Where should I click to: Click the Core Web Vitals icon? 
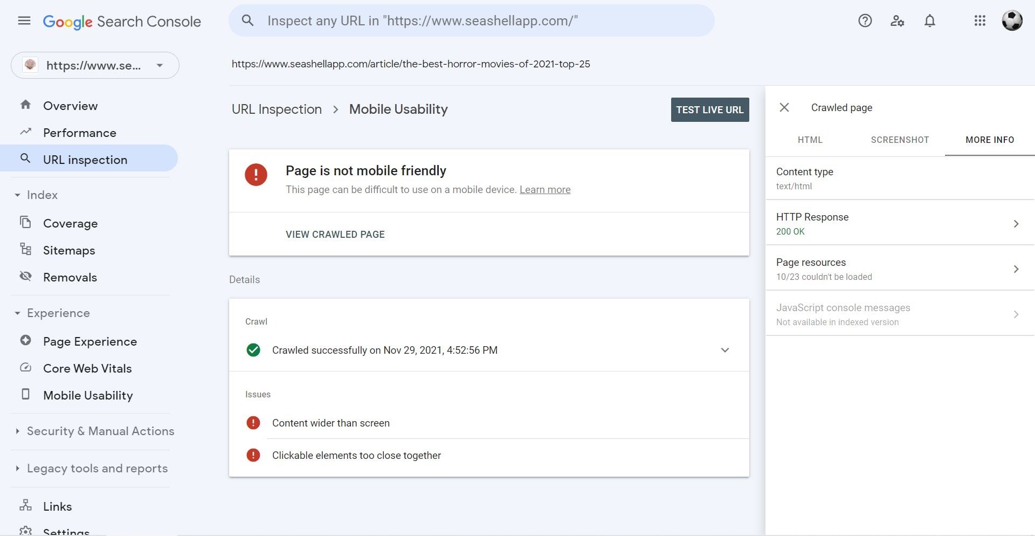[x=25, y=368]
